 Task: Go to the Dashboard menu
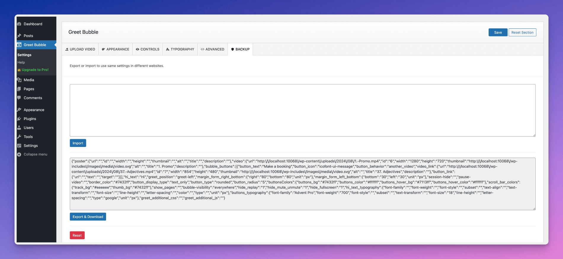36,24
